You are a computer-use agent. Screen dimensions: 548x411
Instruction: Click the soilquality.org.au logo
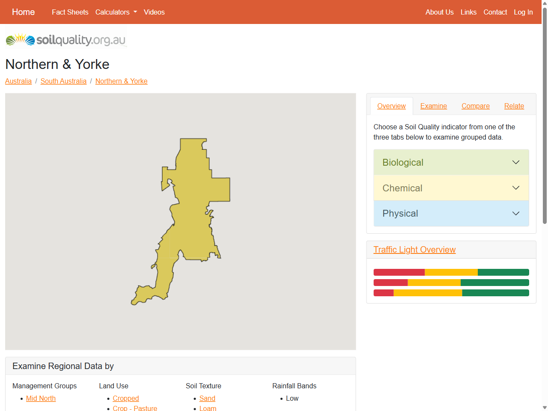(x=66, y=40)
